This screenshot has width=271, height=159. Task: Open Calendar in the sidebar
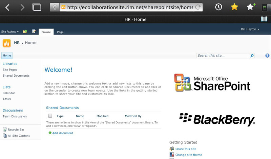[9, 93]
